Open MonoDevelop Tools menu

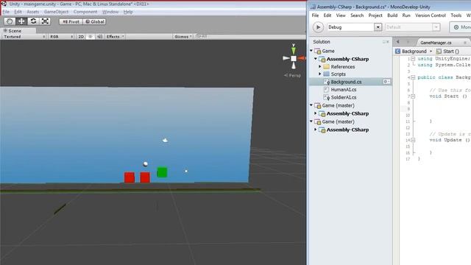coord(456,15)
